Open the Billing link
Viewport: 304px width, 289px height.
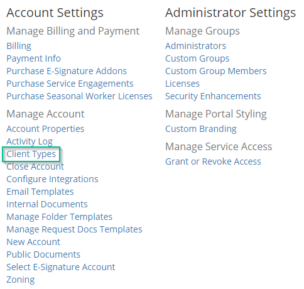[x=19, y=46]
